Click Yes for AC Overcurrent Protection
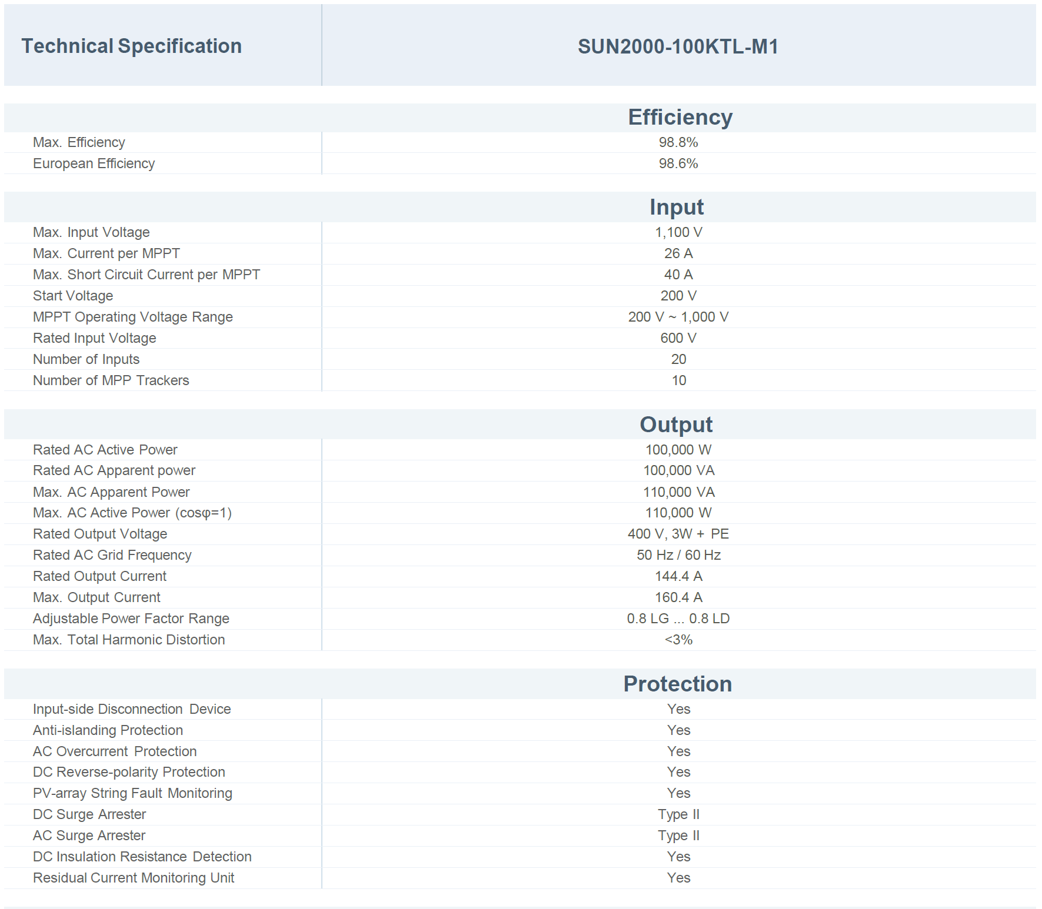1042x909 pixels. point(678,751)
